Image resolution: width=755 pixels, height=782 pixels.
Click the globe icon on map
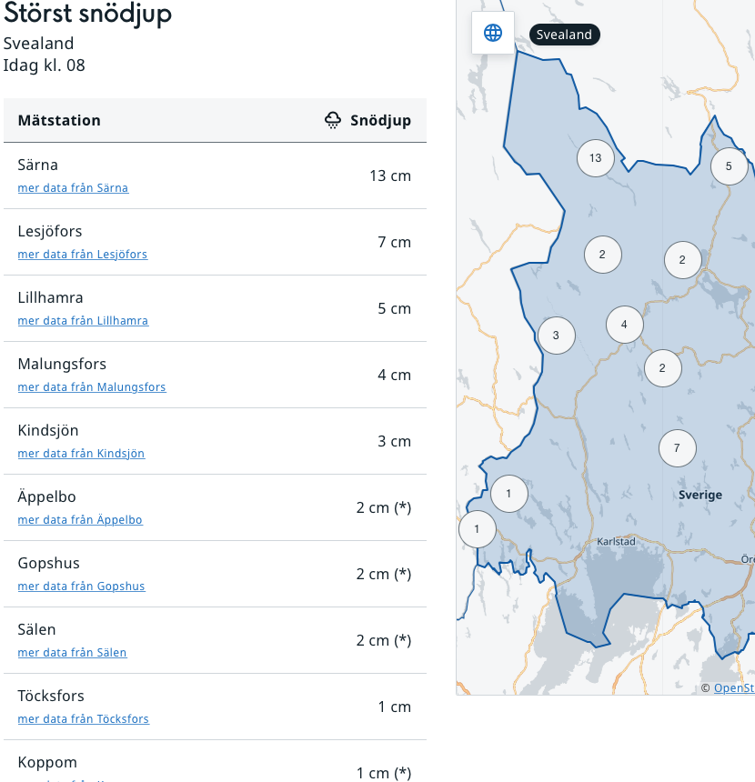tap(493, 34)
